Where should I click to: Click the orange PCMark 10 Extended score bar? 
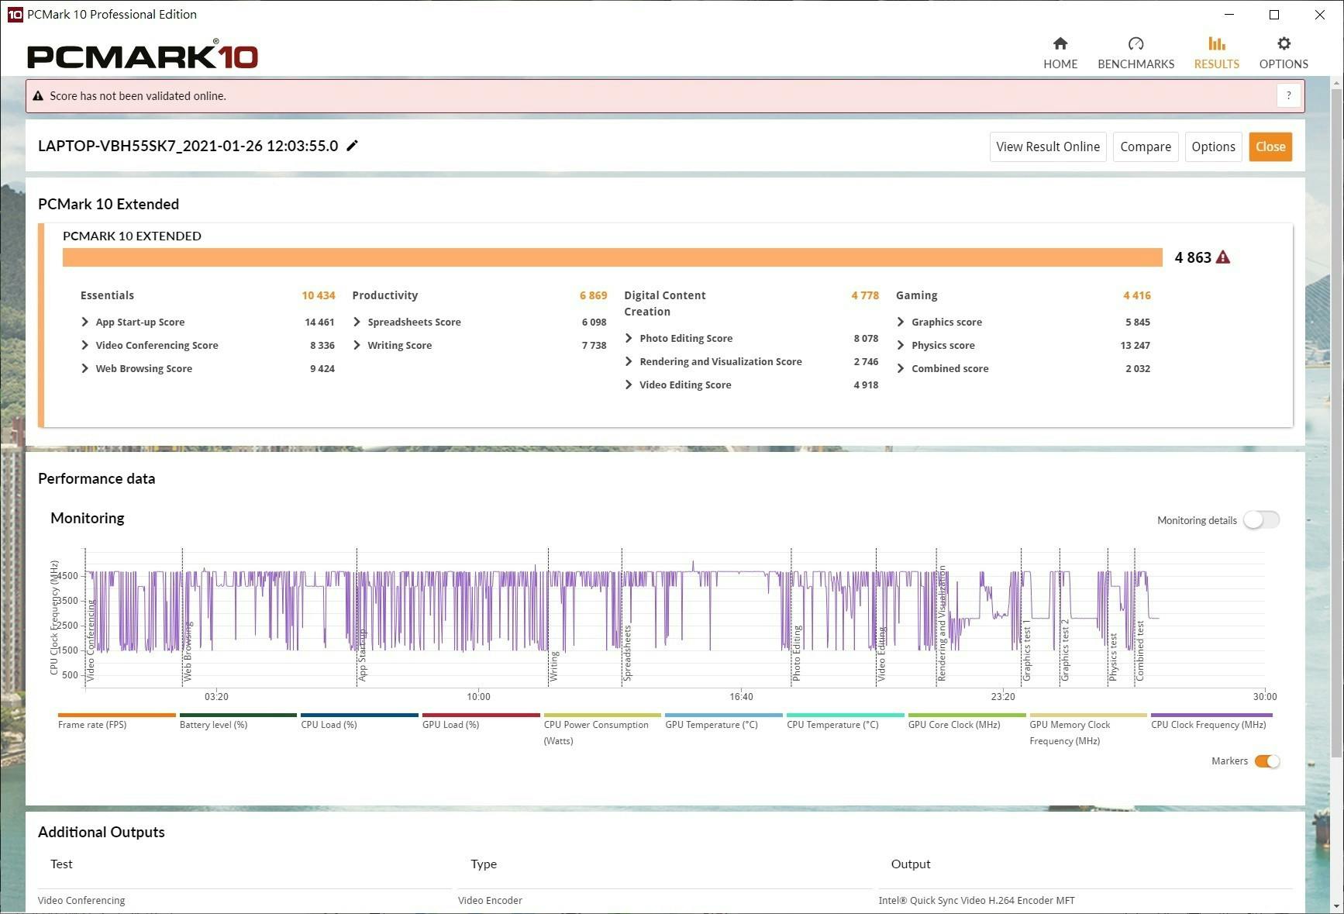click(x=612, y=257)
